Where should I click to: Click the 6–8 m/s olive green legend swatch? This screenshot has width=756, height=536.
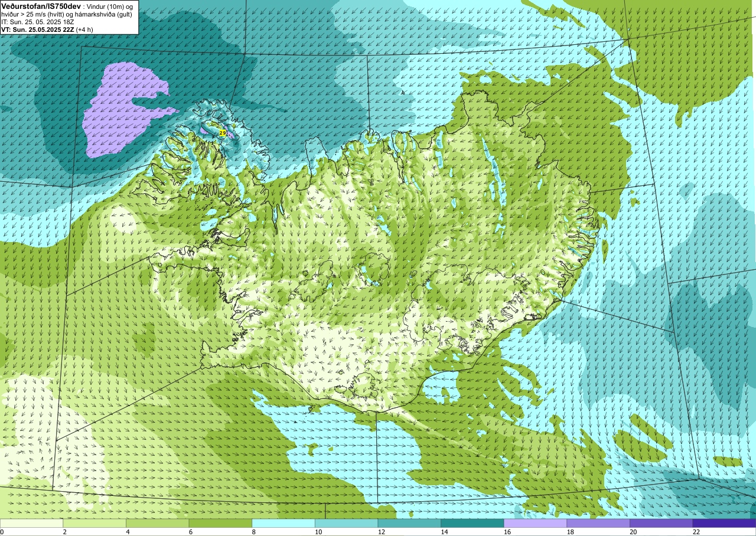coord(220,523)
